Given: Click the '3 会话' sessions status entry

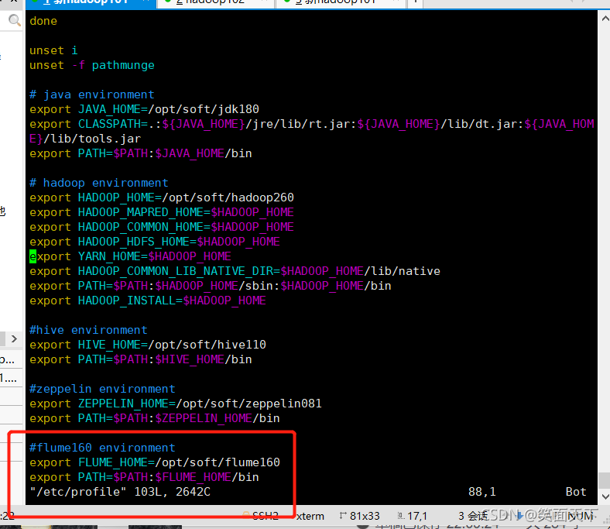Looking at the screenshot, I should [473, 516].
